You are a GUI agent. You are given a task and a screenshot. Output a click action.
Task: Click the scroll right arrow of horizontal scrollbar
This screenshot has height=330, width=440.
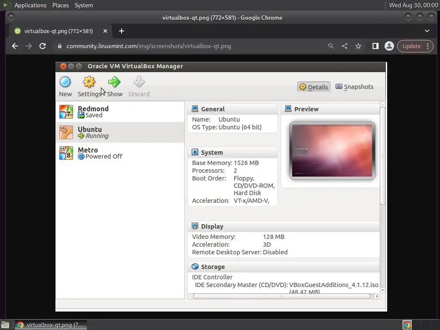(x=377, y=296)
